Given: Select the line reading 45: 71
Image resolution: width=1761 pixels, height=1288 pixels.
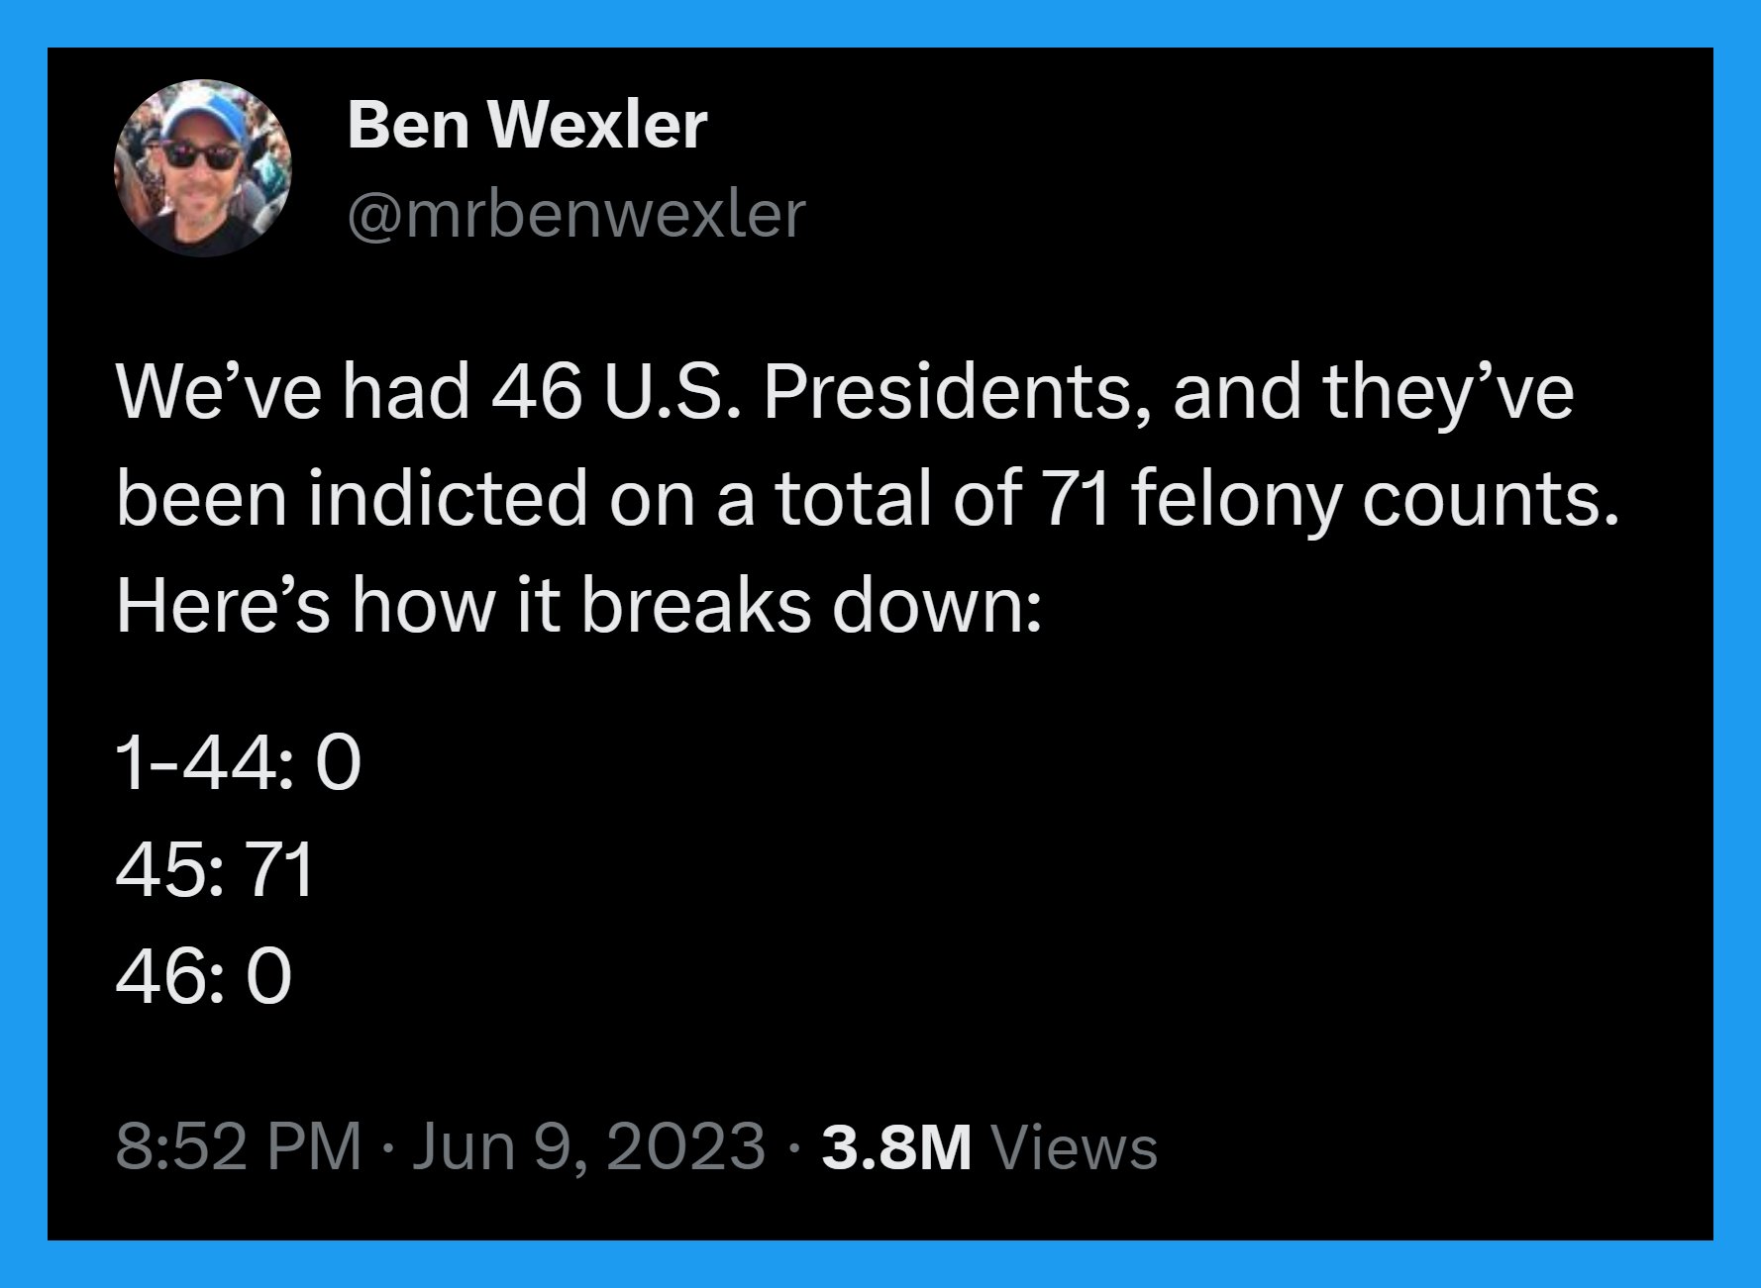Looking at the screenshot, I should click(215, 870).
